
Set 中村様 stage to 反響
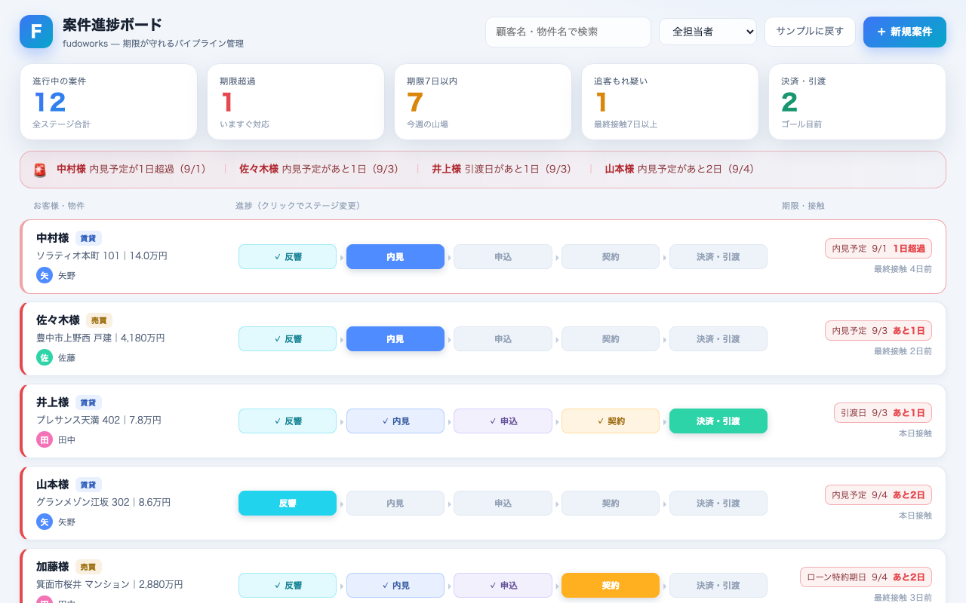(x=288, y=257)
